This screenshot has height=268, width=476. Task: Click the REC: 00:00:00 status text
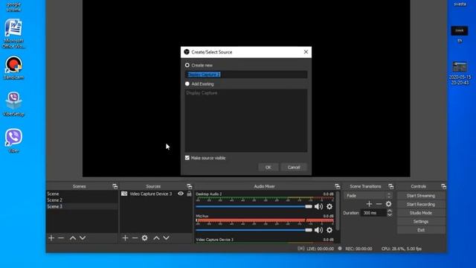pyautogui.click(x=358, y=249)
